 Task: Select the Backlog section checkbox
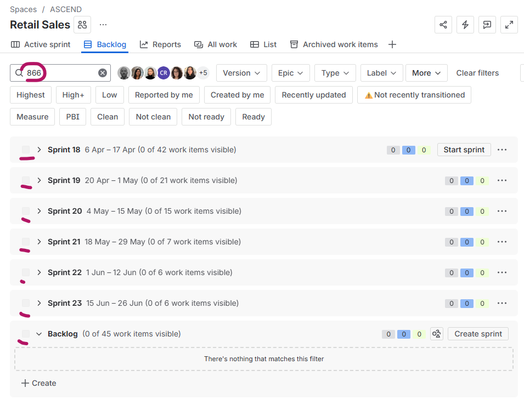[x=26, y=334]
